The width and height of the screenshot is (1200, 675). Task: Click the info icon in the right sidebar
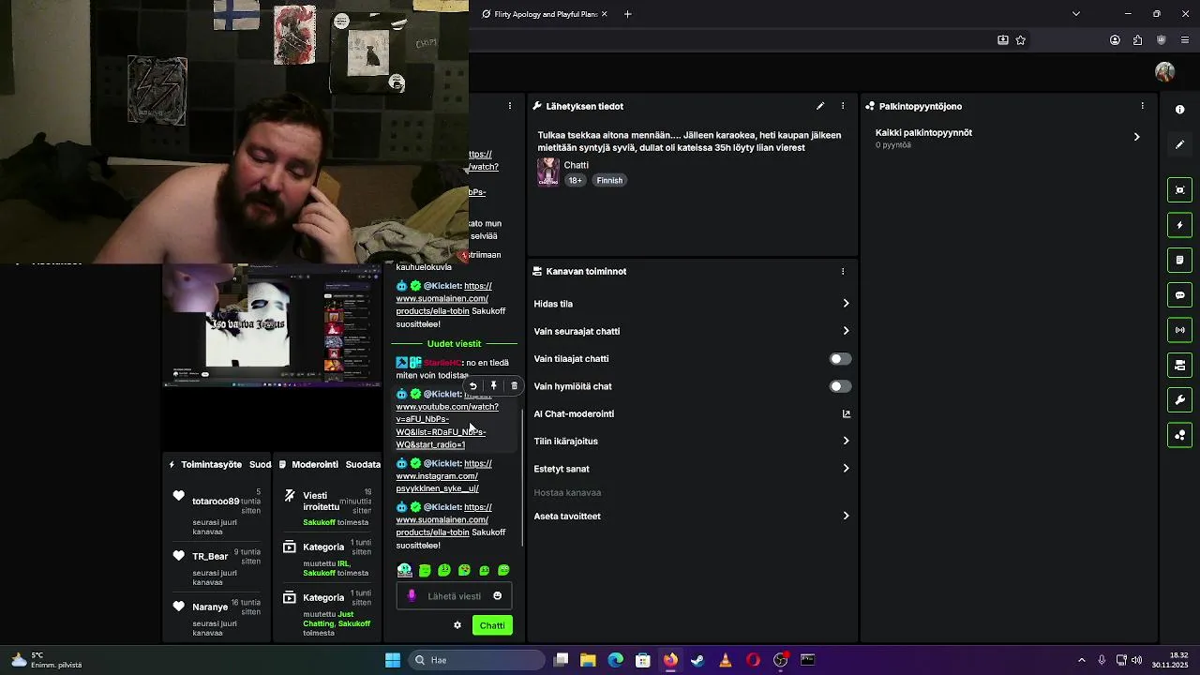click(x=1179, y=110)
